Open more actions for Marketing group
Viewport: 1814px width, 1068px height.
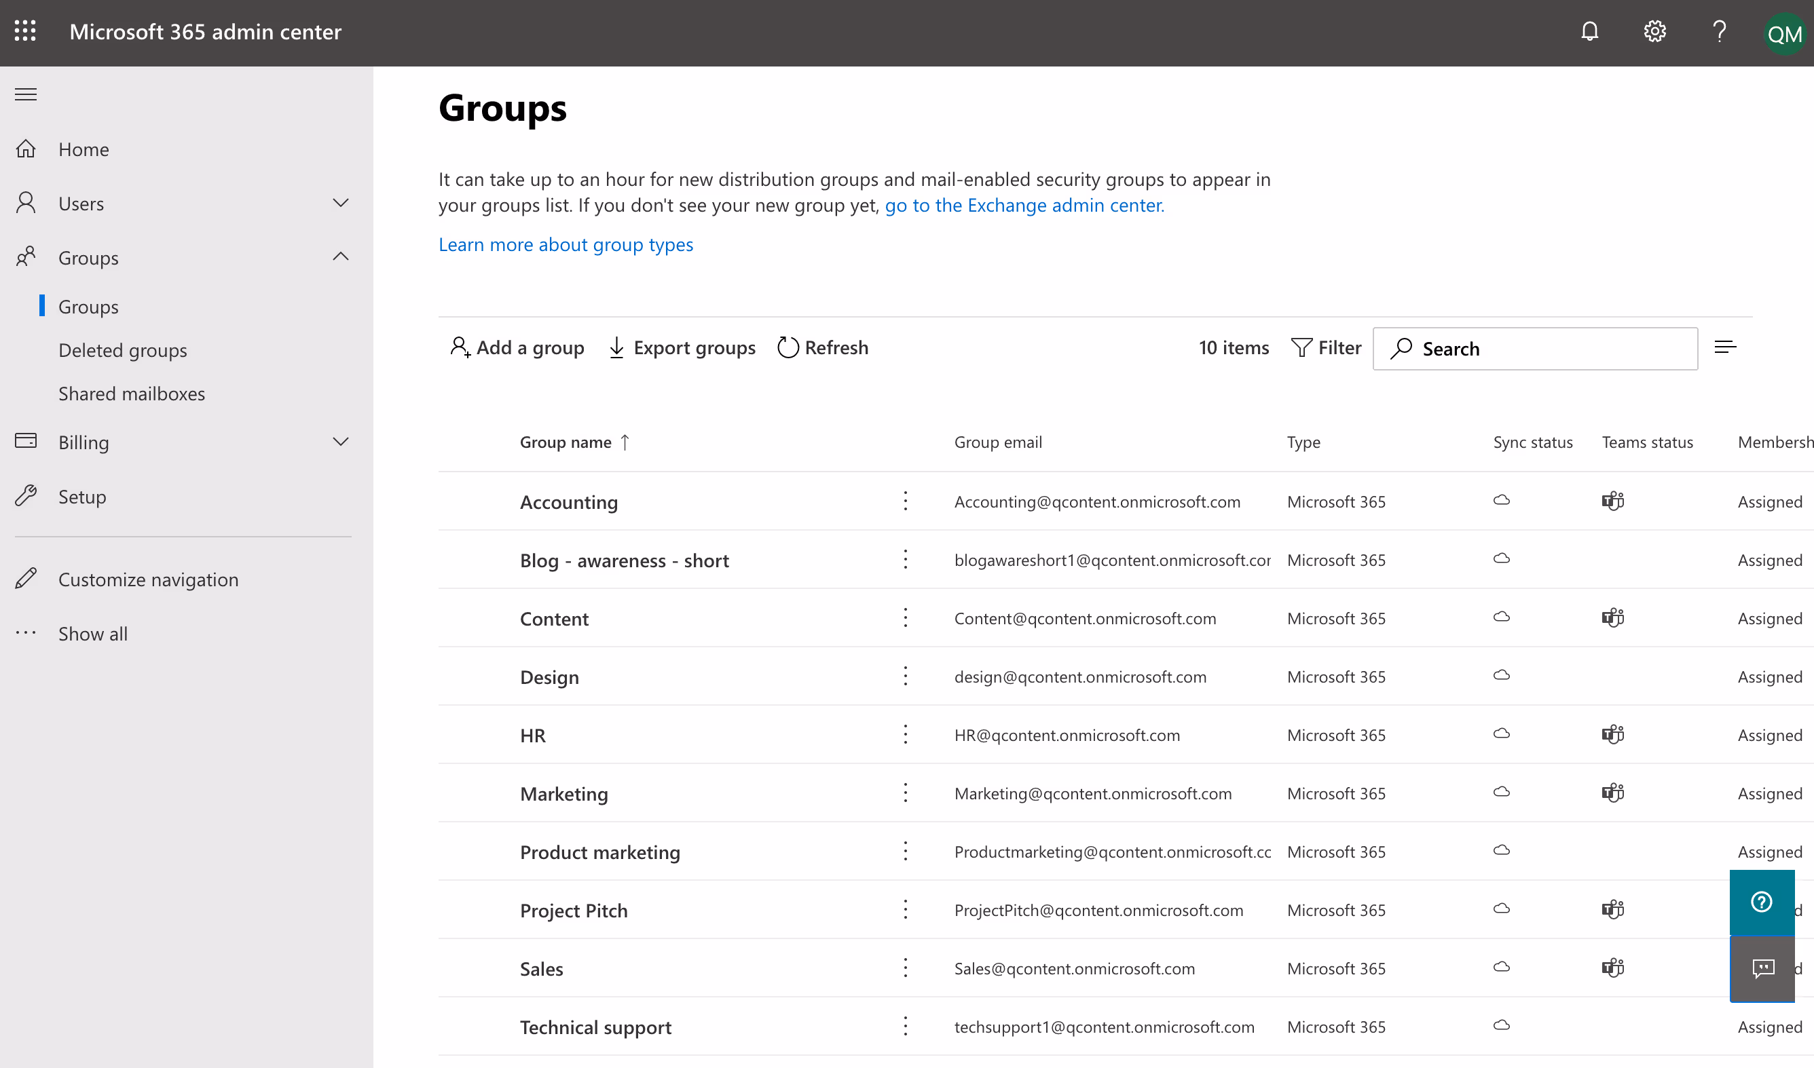point(906,793)
